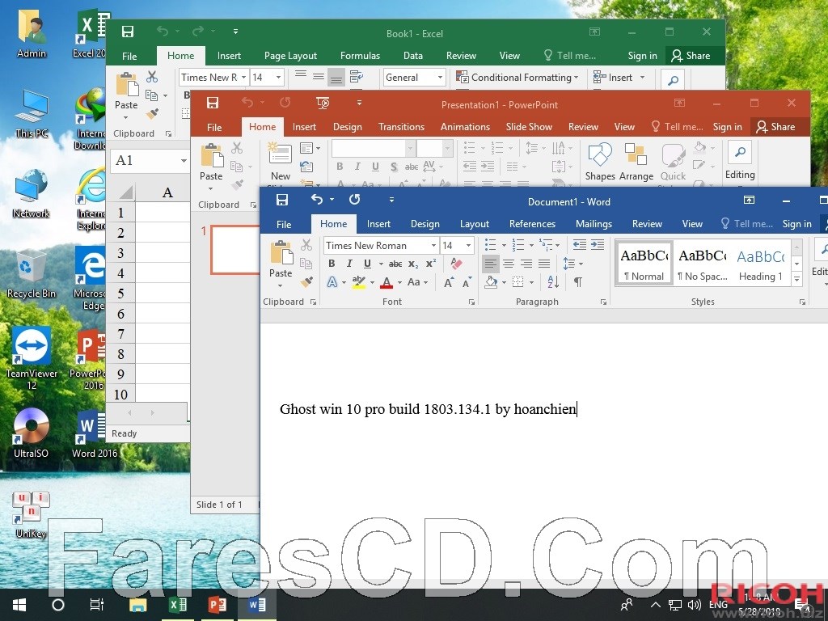Toggle Bold in Word Font group
Image resolution: width=828 pixels, height=621 pixels.
(x=332, y=264)
